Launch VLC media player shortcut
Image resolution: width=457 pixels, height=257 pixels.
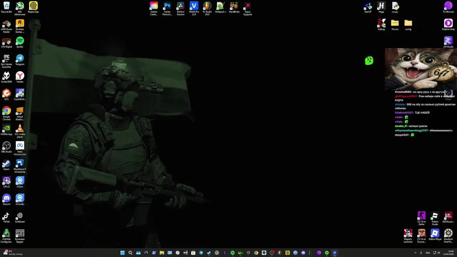point(20,131)
